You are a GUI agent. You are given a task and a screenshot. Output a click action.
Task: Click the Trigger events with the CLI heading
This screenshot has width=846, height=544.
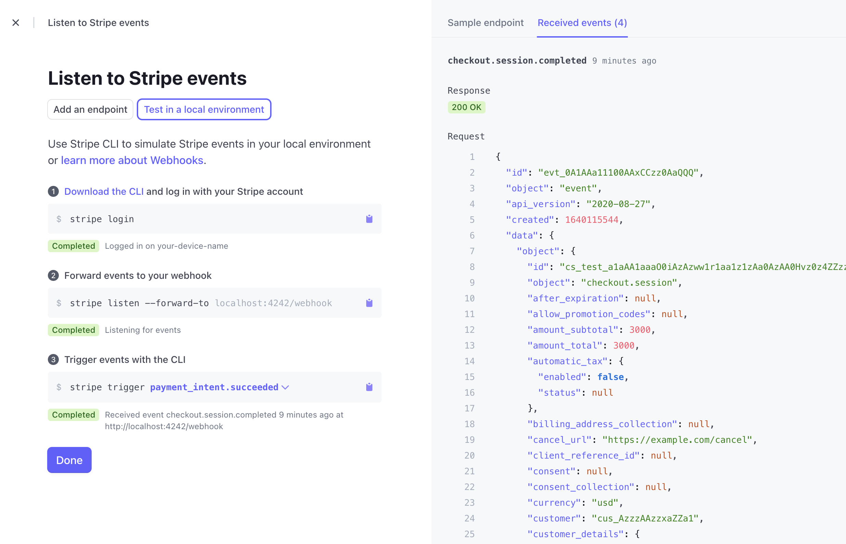(x=125, y=359)
